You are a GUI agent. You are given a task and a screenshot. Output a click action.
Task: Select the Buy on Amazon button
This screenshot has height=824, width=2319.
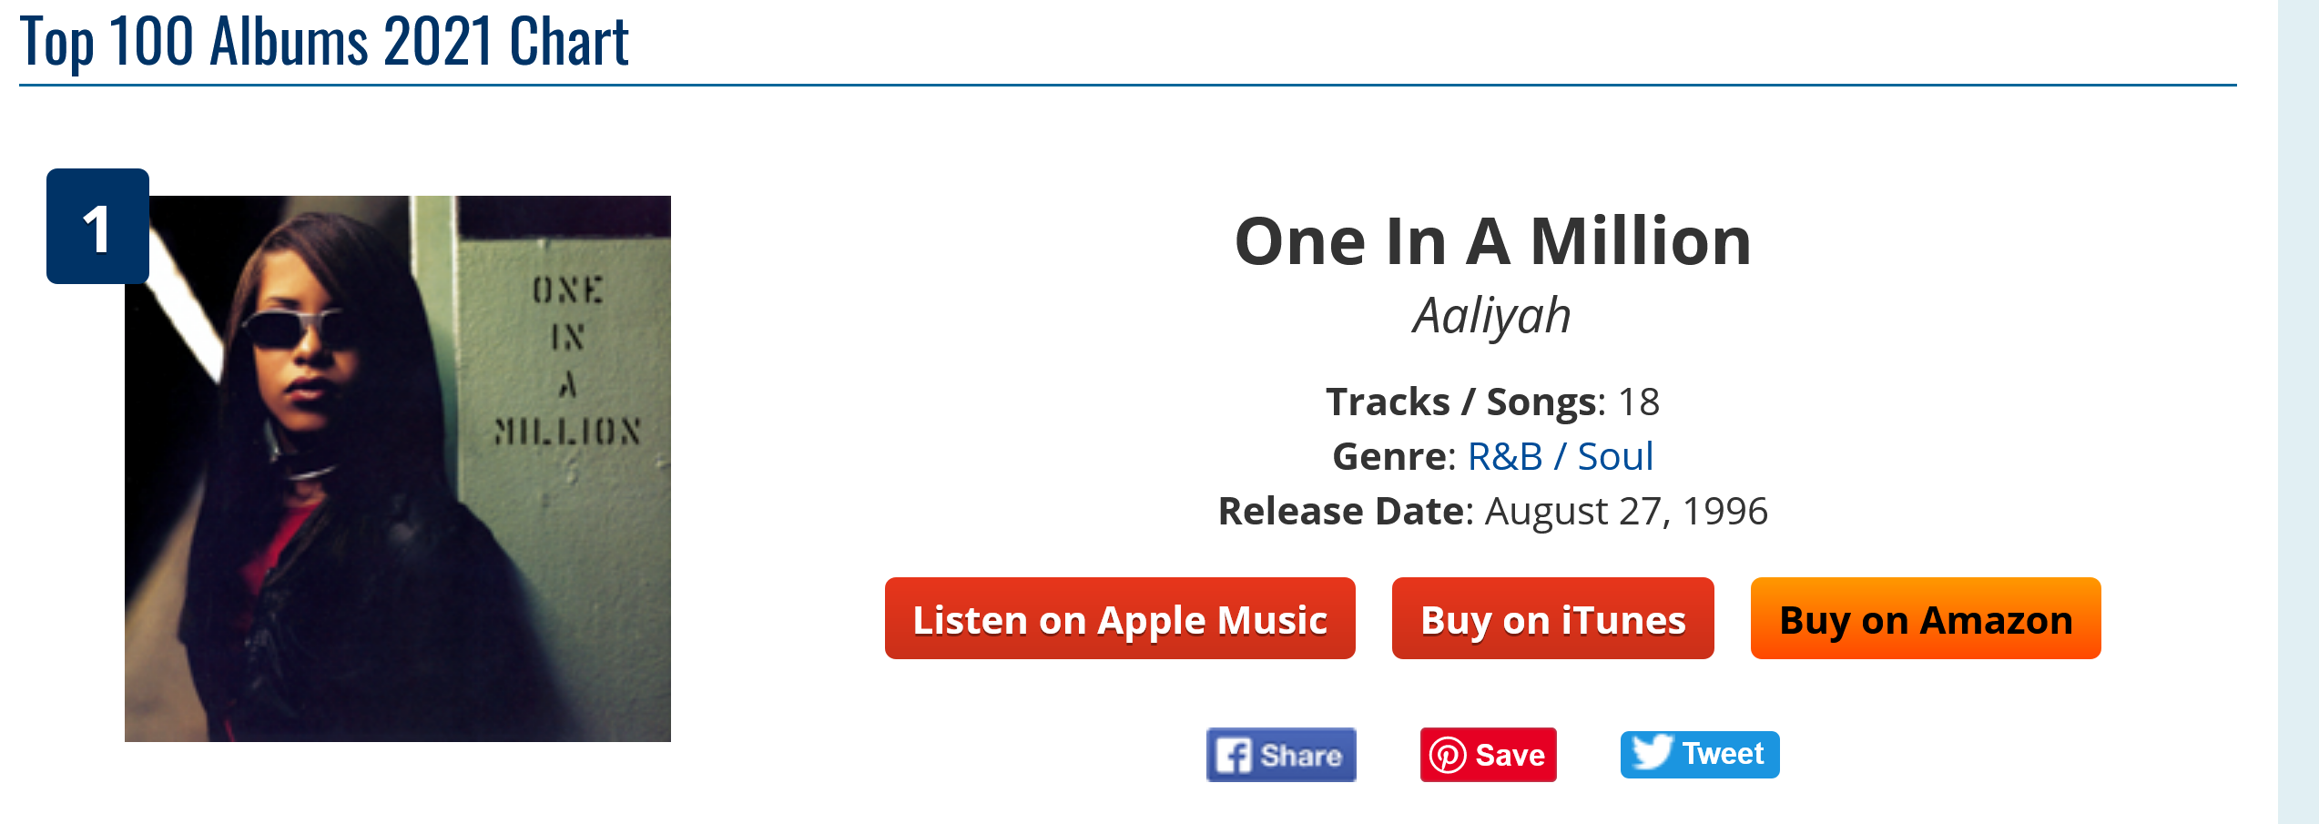pyautogui.click(x=1925, y=619)
